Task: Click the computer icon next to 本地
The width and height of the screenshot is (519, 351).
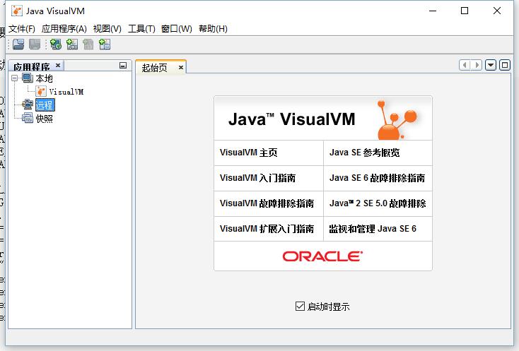Action: (x=28, y=78)
